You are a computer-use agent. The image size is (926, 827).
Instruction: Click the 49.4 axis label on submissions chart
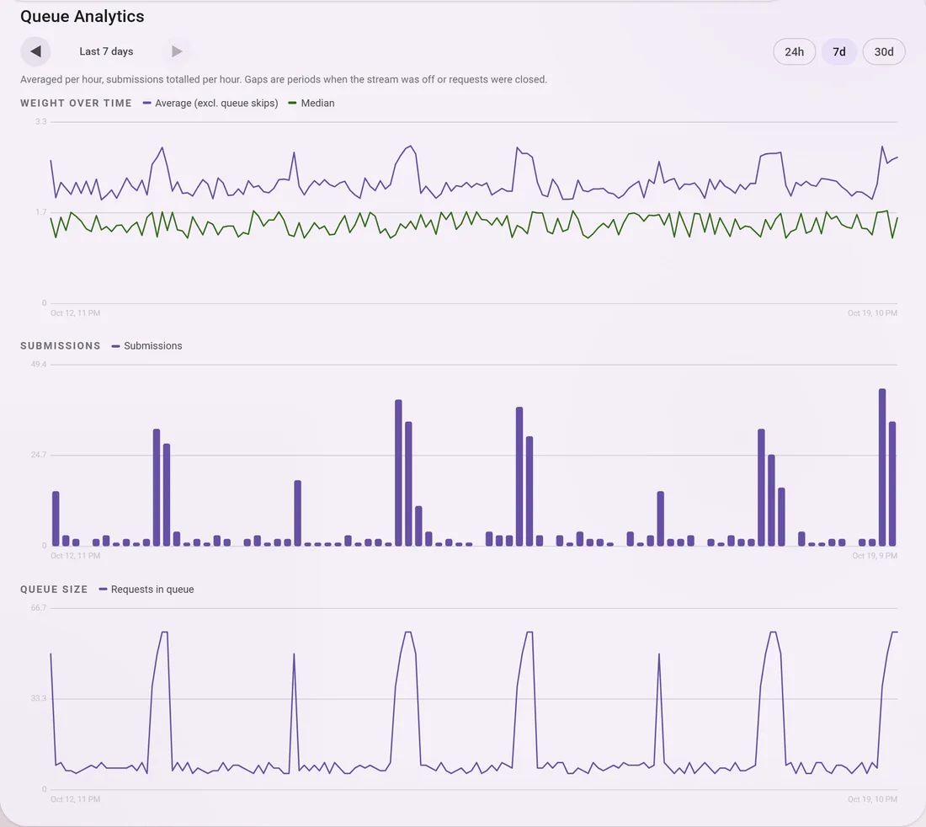pos(39,365)
